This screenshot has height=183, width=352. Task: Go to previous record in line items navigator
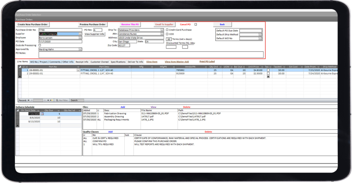click(32, 100)
